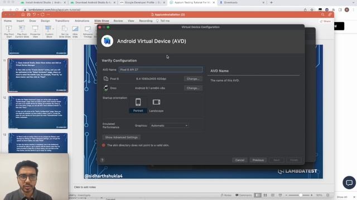This screenshot has height=200, width=357.
Task: Open the Transitions ribbon tab
Action: [62, 21]
